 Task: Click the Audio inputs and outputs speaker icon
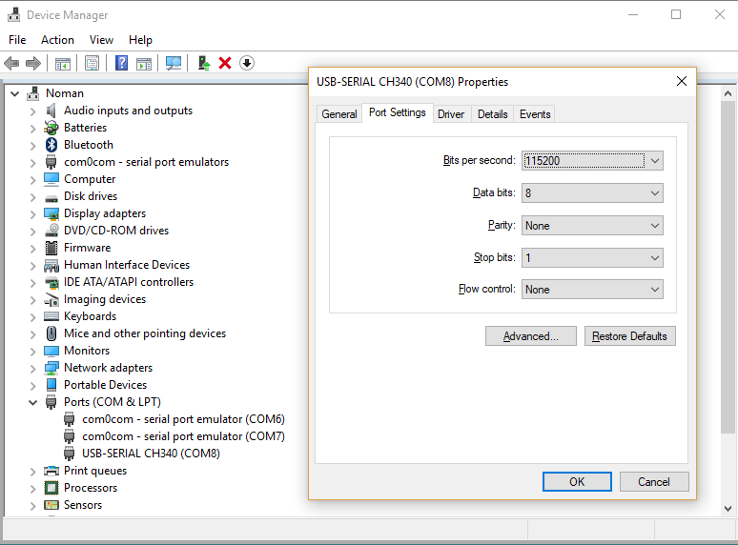coord(51,111)
